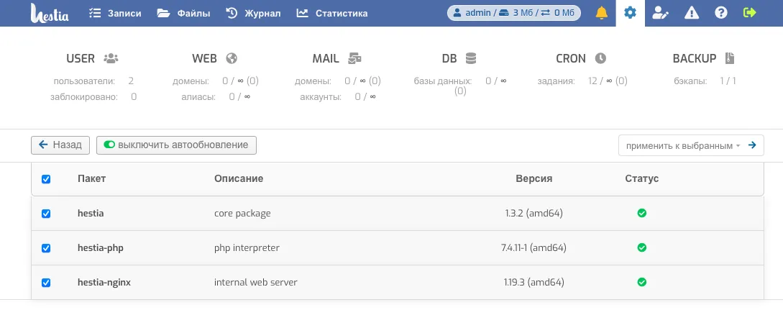Click the edit user profile icon
The width and height of the screenshot is (783, 310).
tap(660, 13)
